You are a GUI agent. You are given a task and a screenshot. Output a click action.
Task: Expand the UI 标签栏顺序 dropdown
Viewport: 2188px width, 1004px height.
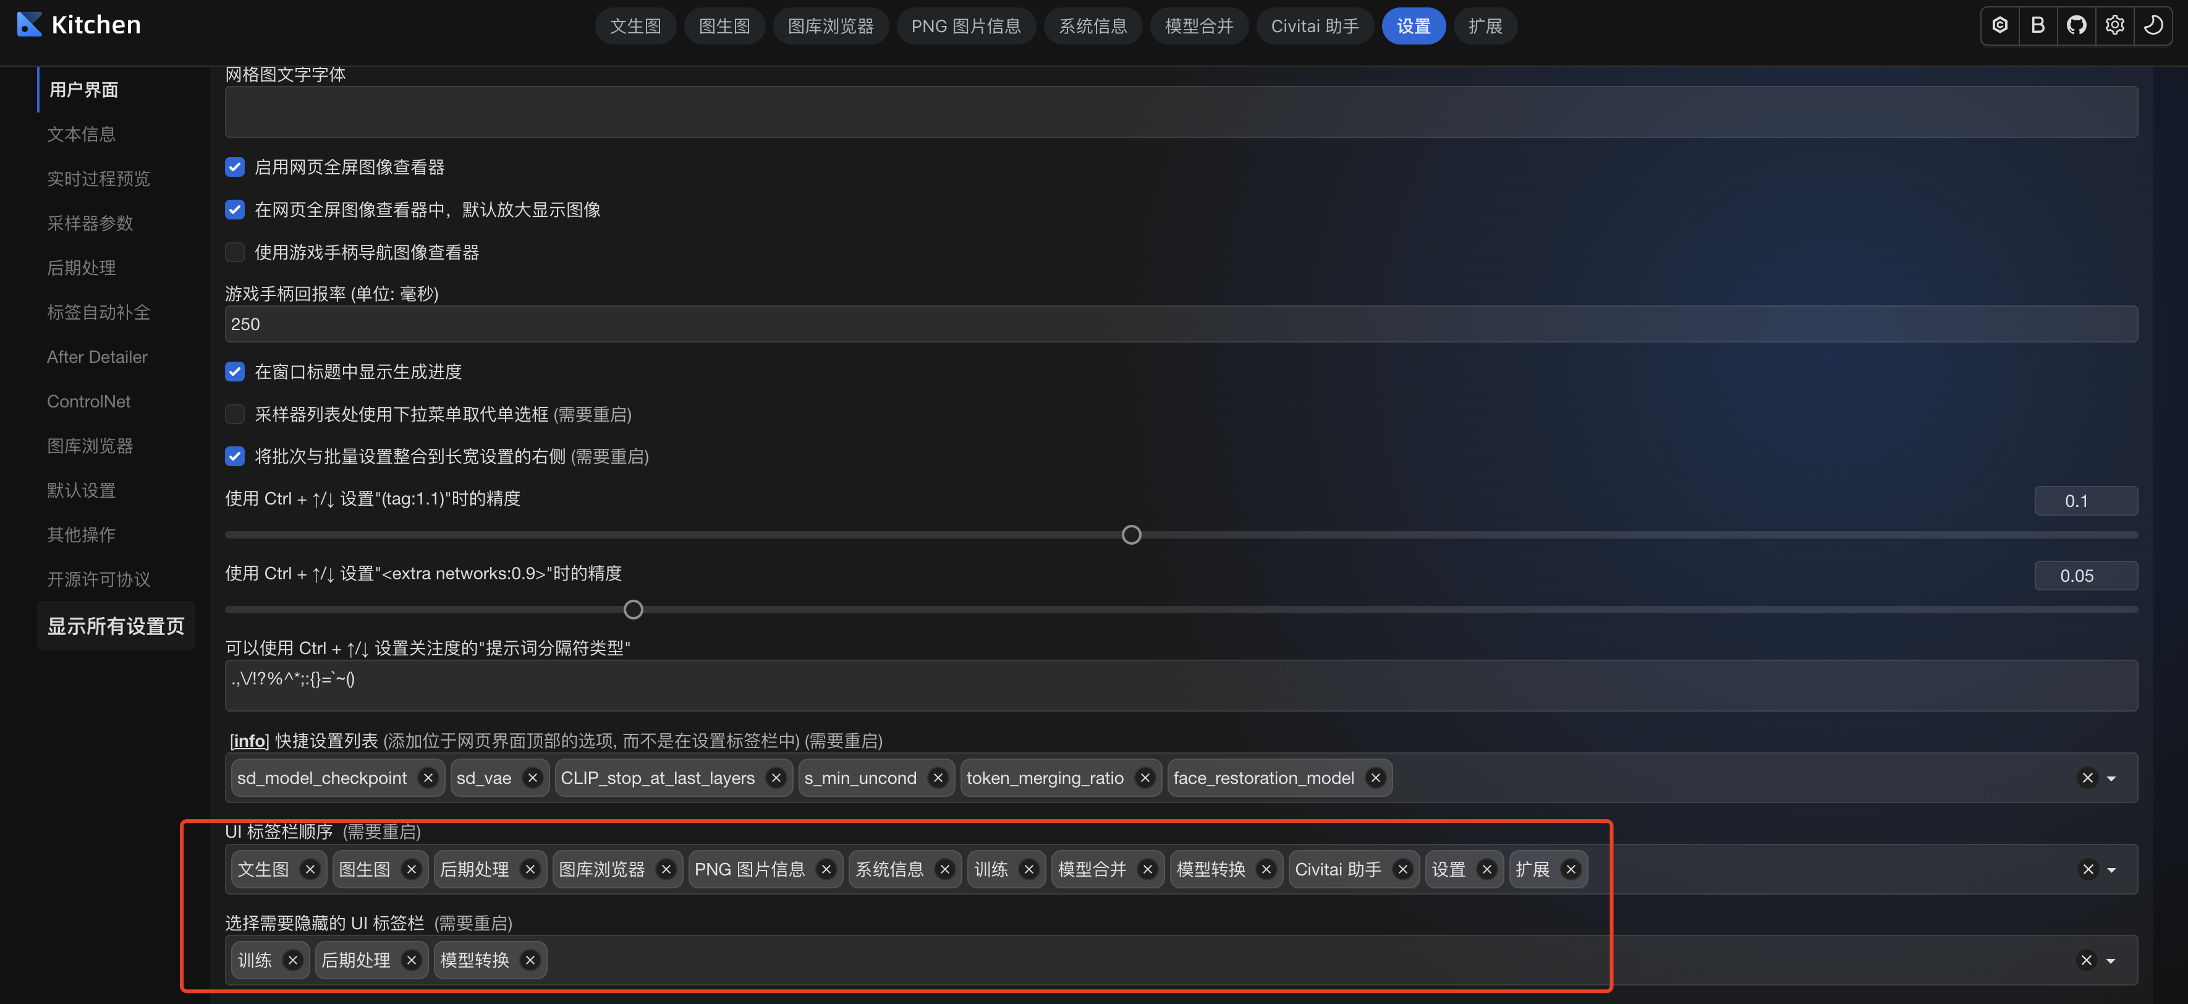(2110, 869)
